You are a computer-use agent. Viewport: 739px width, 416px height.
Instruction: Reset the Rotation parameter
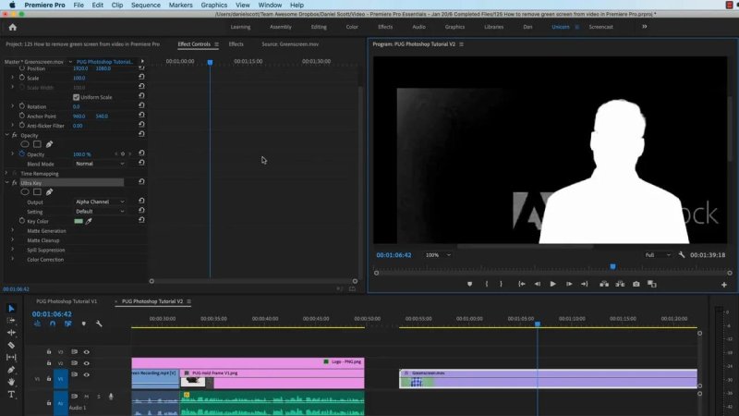point(141,105)
